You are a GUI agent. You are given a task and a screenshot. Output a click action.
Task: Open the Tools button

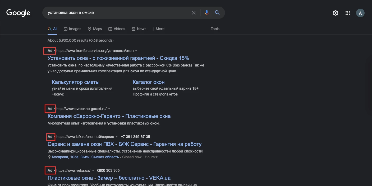pos(215,29)
